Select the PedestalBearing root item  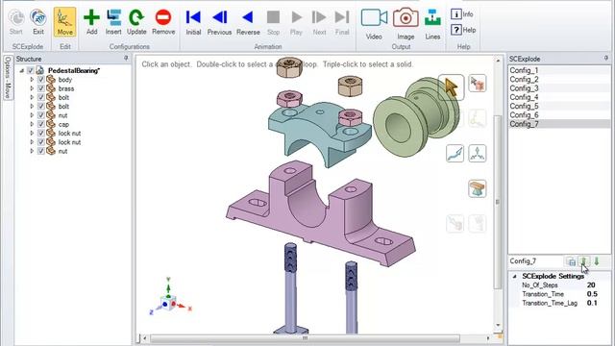tap(74, 70)
